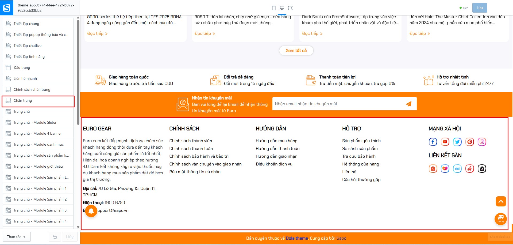Click the Dola theme link in footer

pos(297,238)
